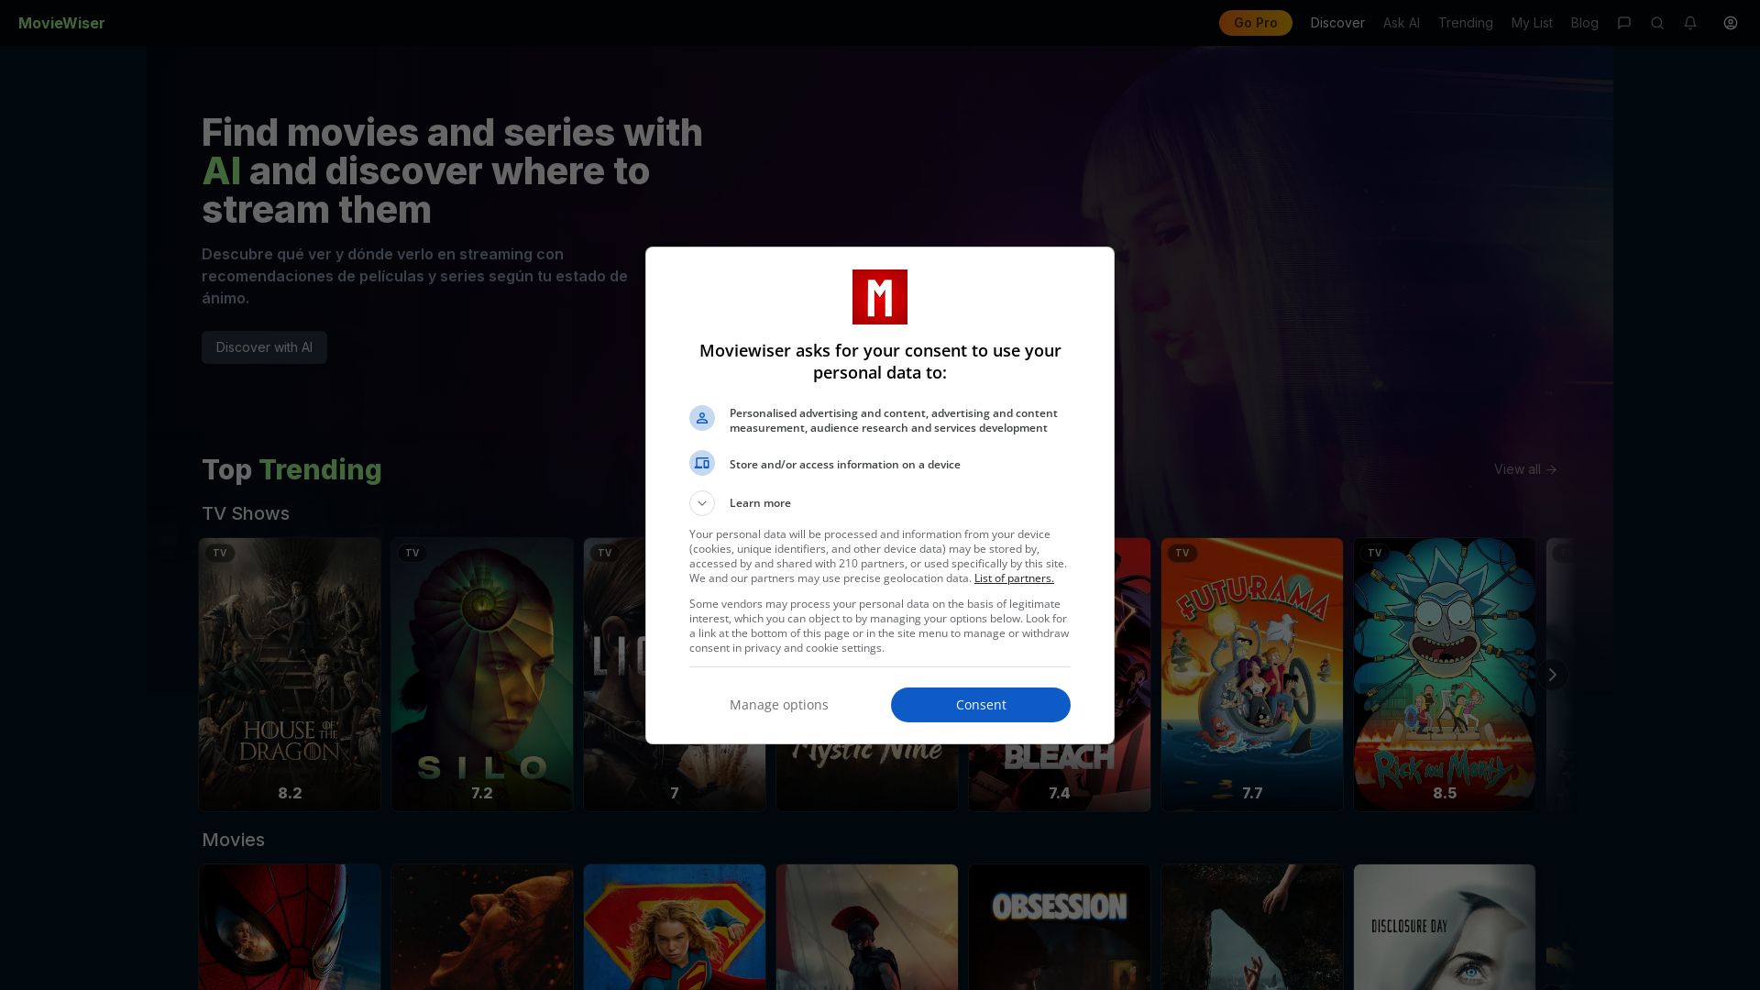Open the Disclosure Day movie poster
This screenshot has width=1760, height=990.
tap(1445, 927)
